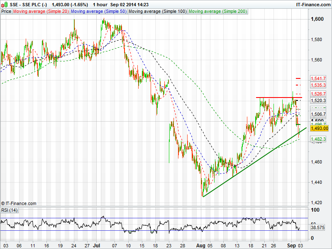Click the 24 date axis label
The height and width of the screenshot is (249, 332).
point(74,246)
